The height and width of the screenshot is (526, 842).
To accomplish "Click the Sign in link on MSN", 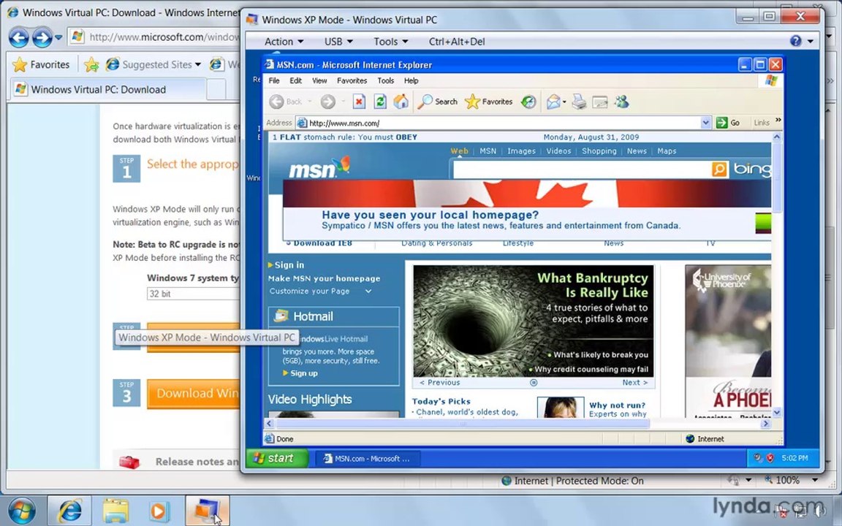I will (x=289, y=264).
